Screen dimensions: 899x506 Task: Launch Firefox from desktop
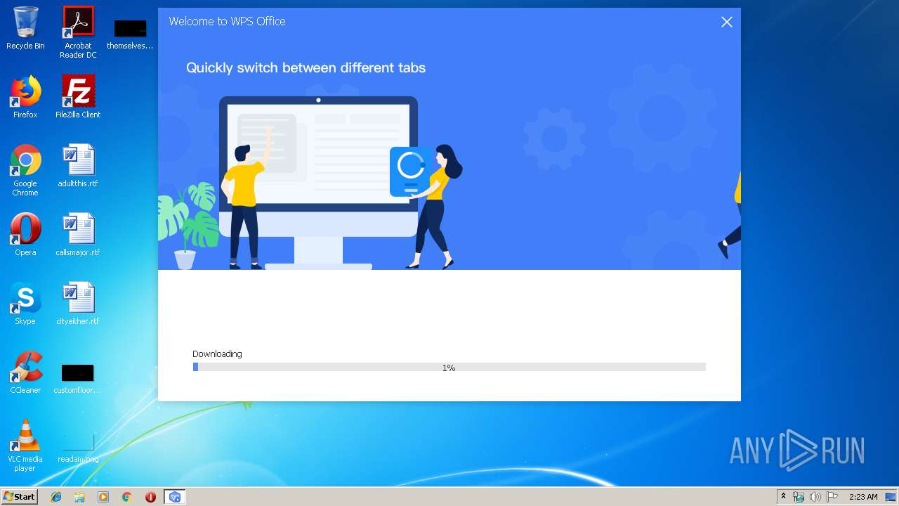25,97
